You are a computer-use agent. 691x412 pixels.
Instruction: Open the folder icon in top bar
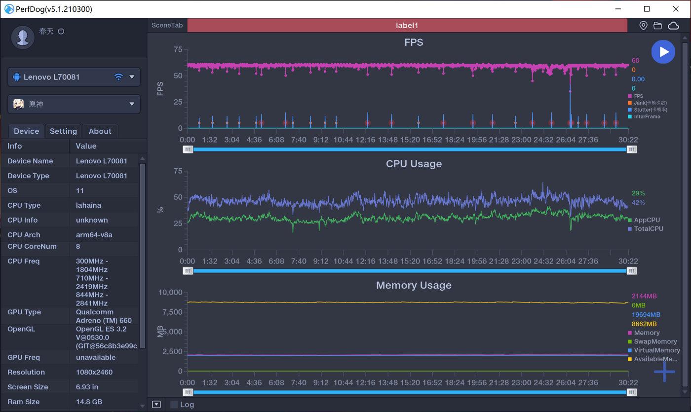click(x=657, y=26)
